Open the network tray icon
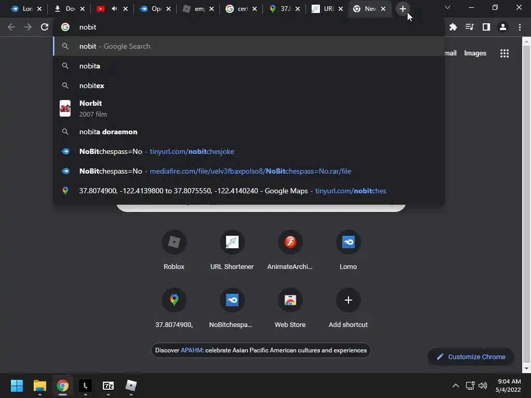The width and height of the screenshot is (531, 398). tap(470, 386)
